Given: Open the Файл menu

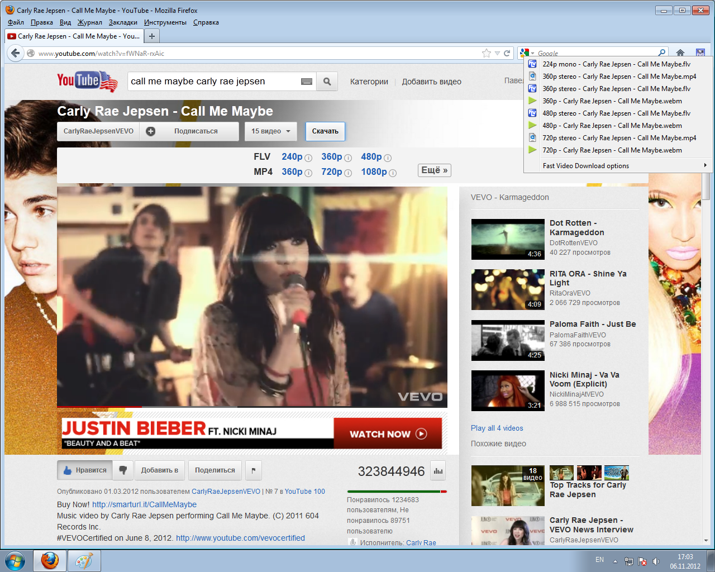Looking at the screenshot, I should coord(16,22).
